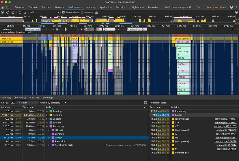Collapse the Rendering activity row
Image resolution: width=239 pixels, height=161 pixels.
pos(47,126)
